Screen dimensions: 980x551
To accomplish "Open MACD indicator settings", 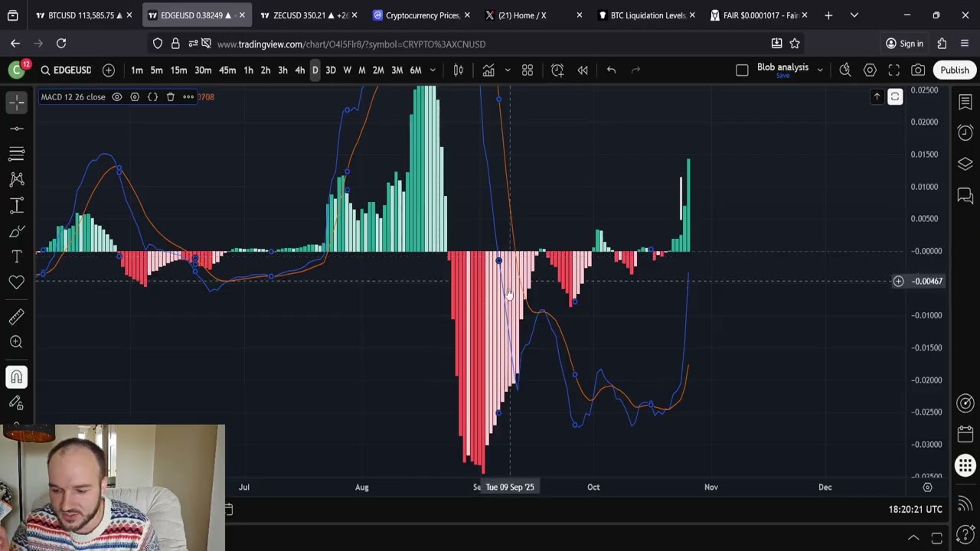I will pos(135,97).
